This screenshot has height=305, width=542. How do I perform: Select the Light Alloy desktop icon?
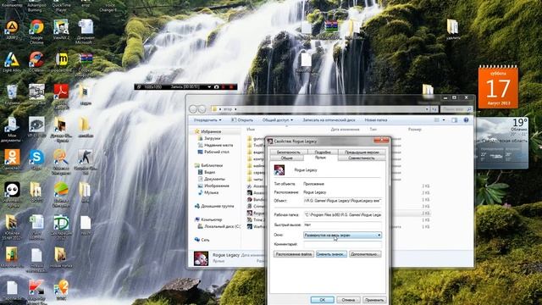[x=12, y=62]
